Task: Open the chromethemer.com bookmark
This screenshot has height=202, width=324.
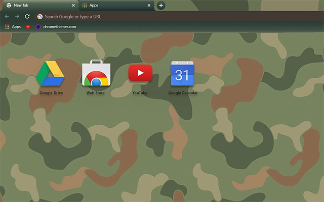Action: click(56, 27)
